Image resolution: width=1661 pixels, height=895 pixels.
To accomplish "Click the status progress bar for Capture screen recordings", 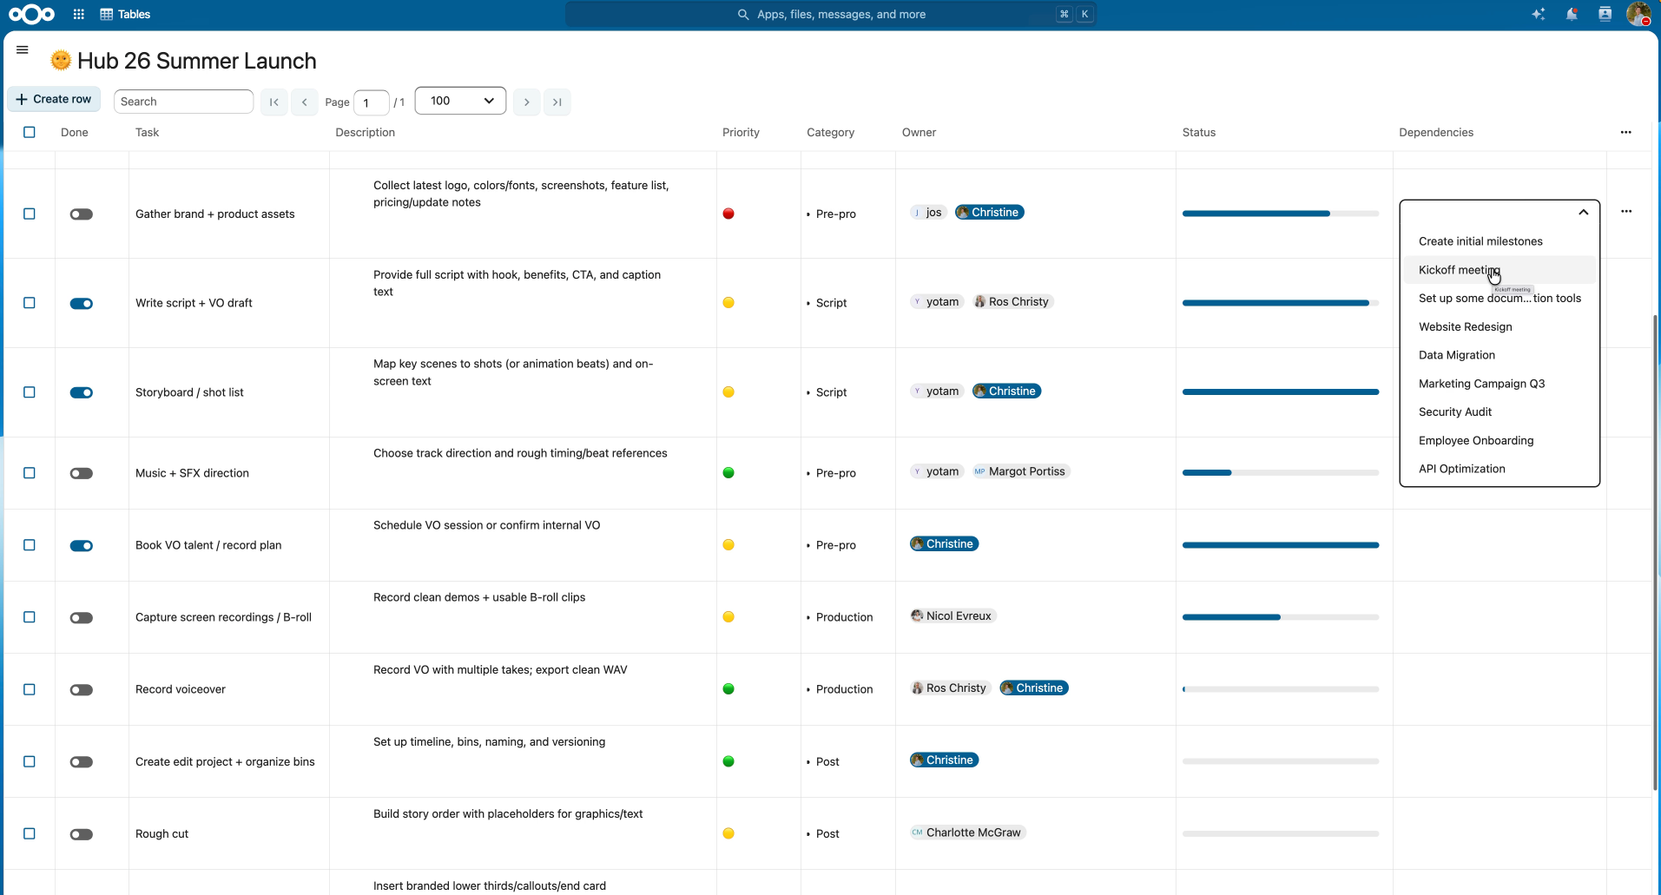I will point(1281,617).
